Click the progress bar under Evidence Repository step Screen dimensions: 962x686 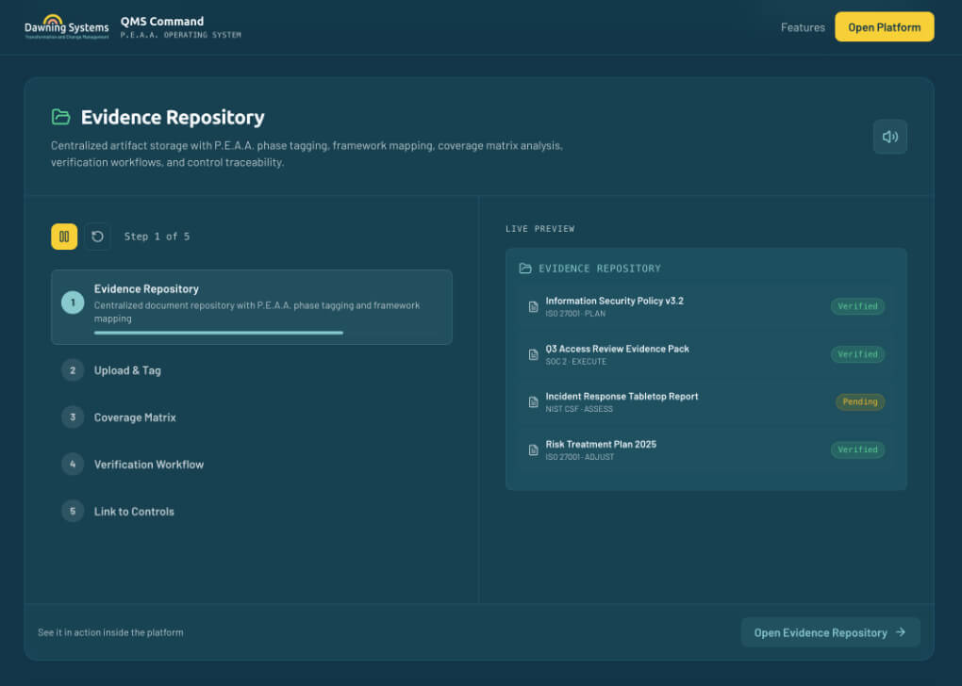218,333
